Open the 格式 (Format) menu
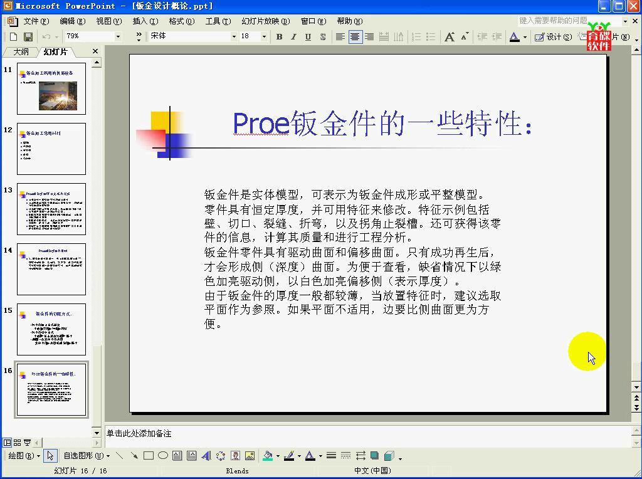642x479 pixels. click(x=182, y=21)
